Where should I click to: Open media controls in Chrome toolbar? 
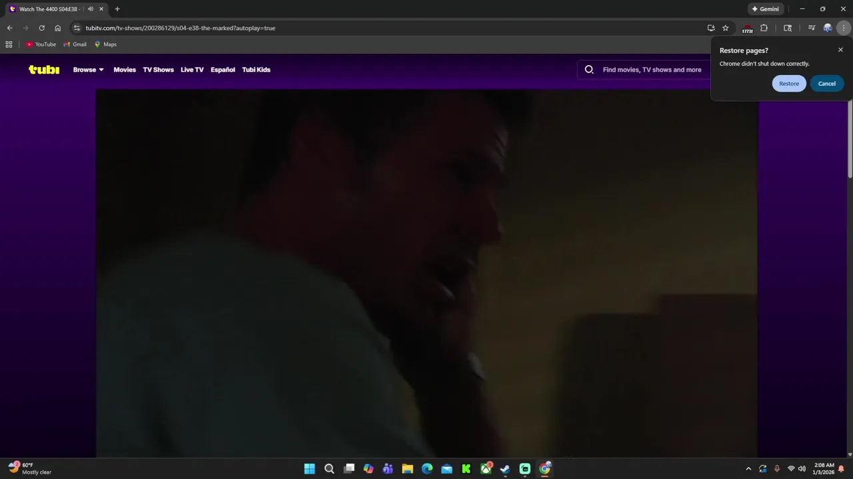coord(811,28)
